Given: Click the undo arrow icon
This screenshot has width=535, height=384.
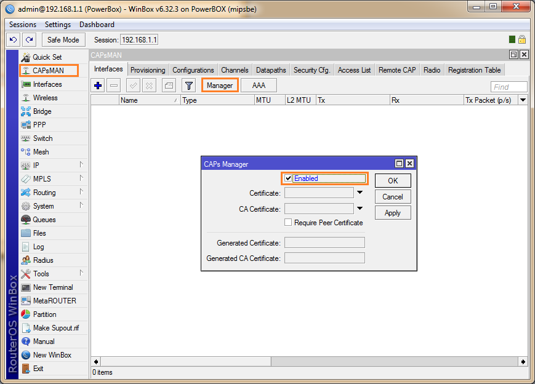Looking at the screenshot, I should (x=14, y=39).
